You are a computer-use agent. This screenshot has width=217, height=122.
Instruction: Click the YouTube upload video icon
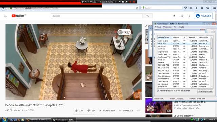[174, 16]
